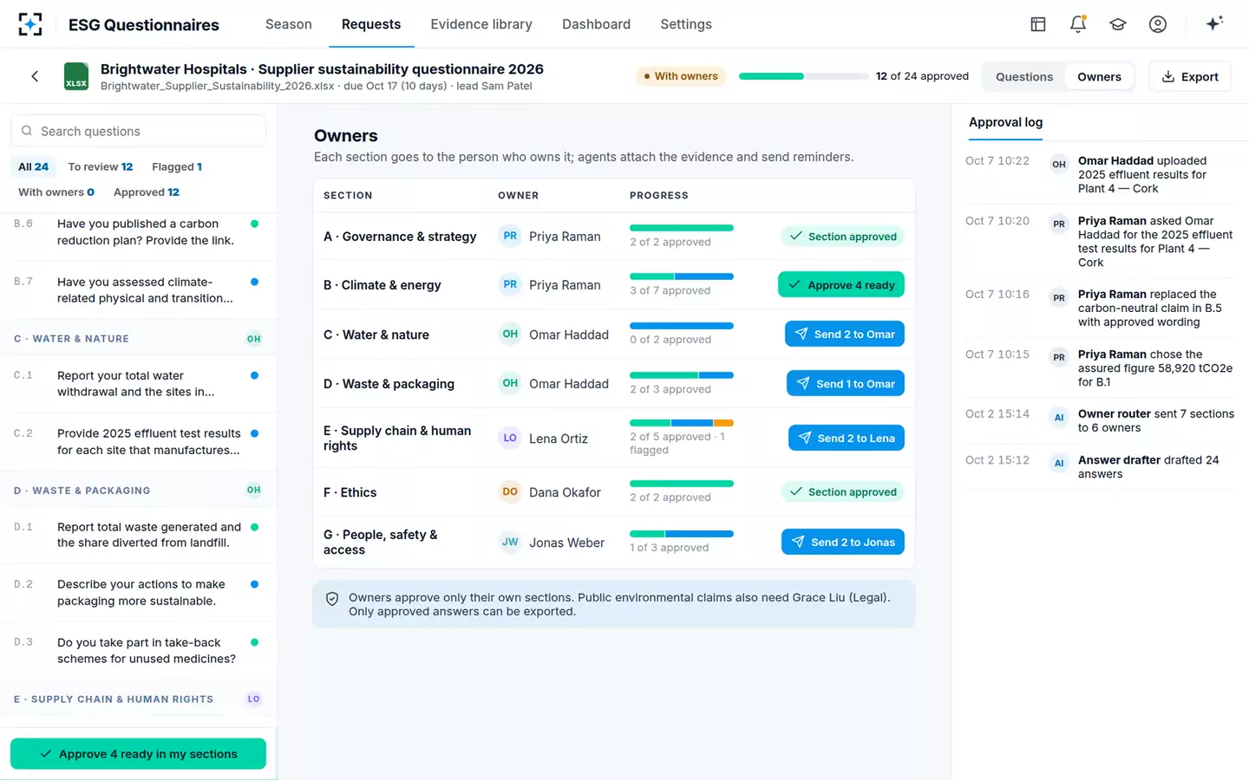Viewport: 1249px width, 780px height.
Task: Click the Export button
Action: pyautogui.click(x=1190, y=76)
